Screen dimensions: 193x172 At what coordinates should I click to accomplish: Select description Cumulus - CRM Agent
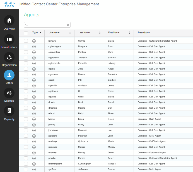click(149, 136)
